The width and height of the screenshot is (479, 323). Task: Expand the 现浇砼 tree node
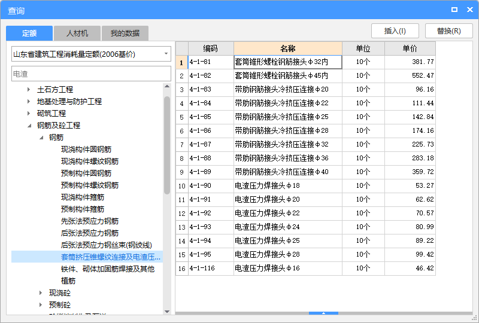pos(41,292)
